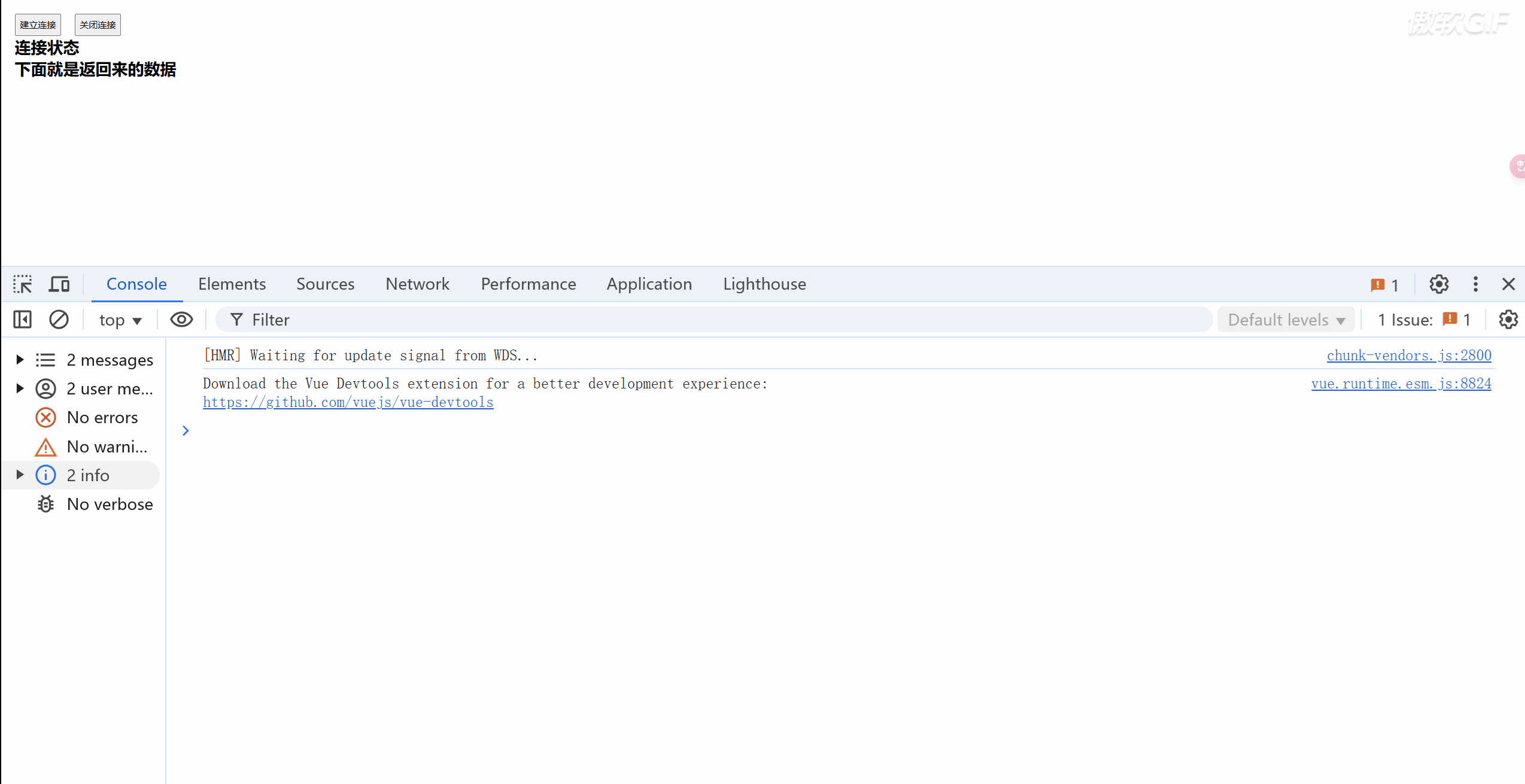
Task: Open console settings gear at right
Action: 1508,320
